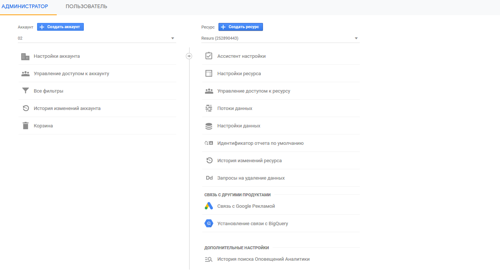This screenshot has width=500, height=277.
Task: Click the Google Ads logo icon
Action: (209, 206)
